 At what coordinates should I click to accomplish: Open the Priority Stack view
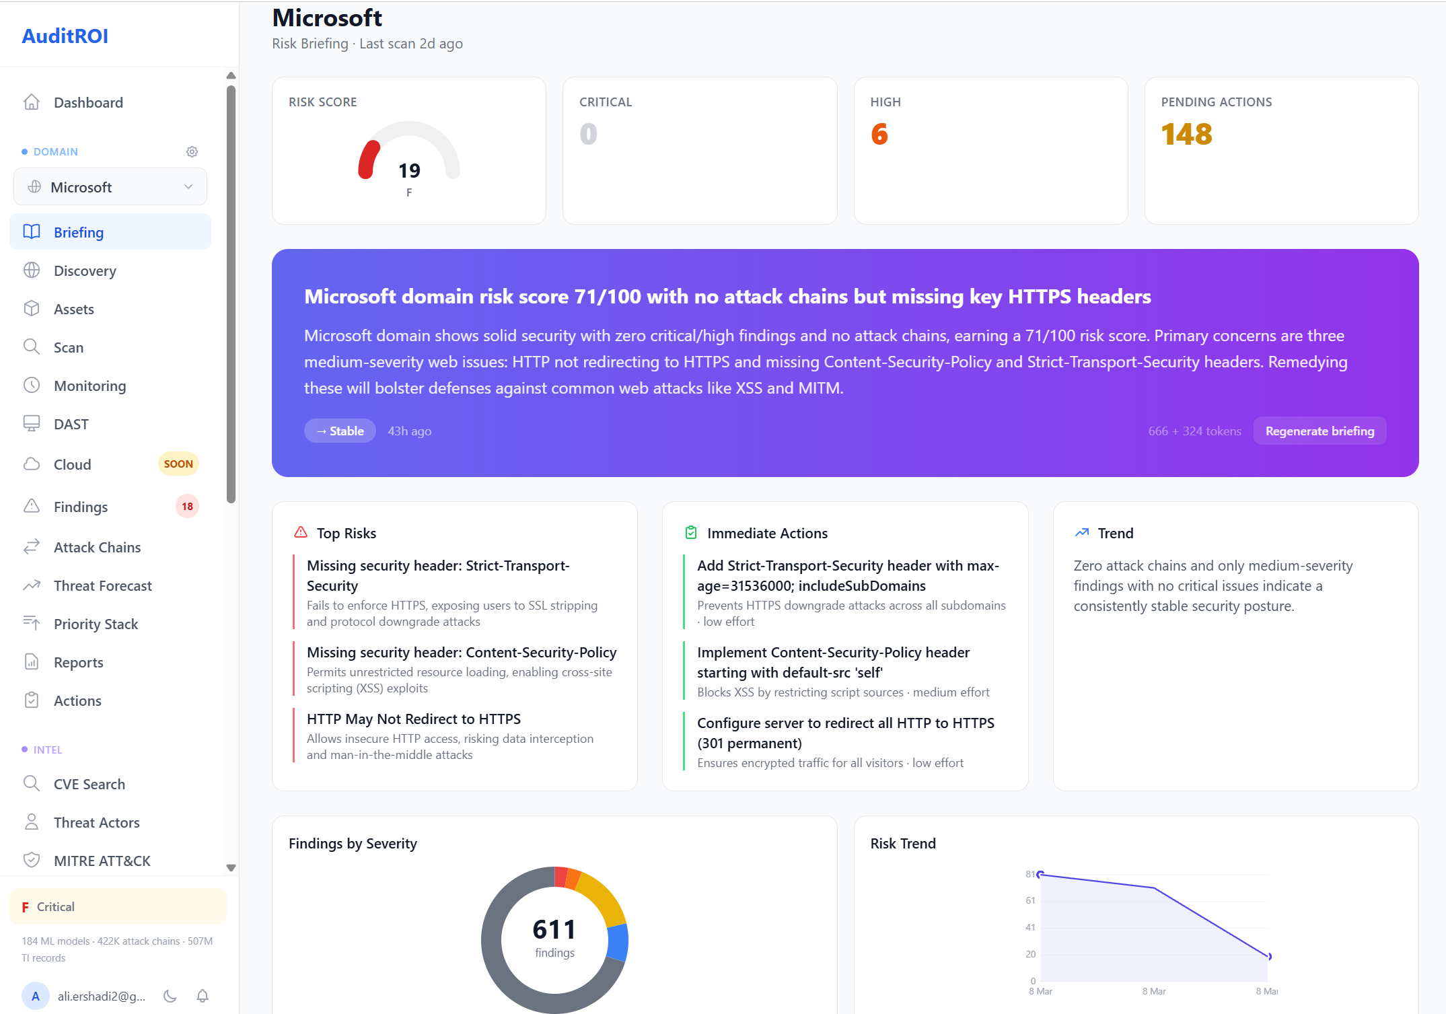pos(96,624)
